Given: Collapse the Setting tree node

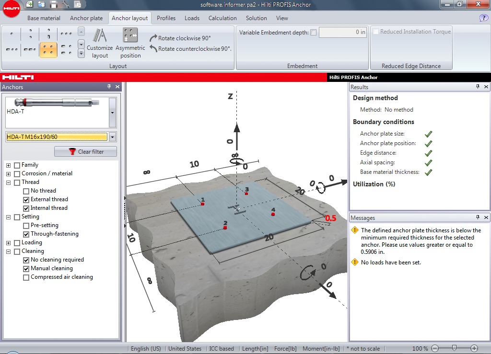Looking at the screenshot, I should point(9,217).
